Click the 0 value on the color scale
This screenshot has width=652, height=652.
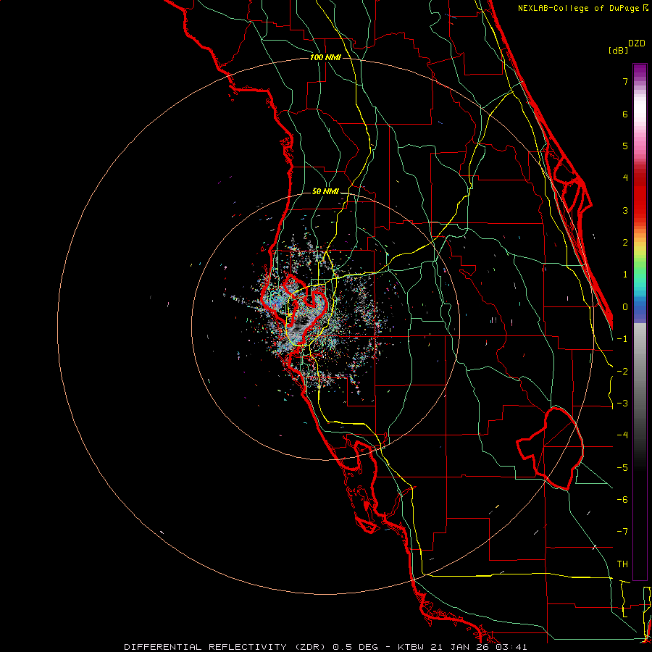[x=625, y=307]
